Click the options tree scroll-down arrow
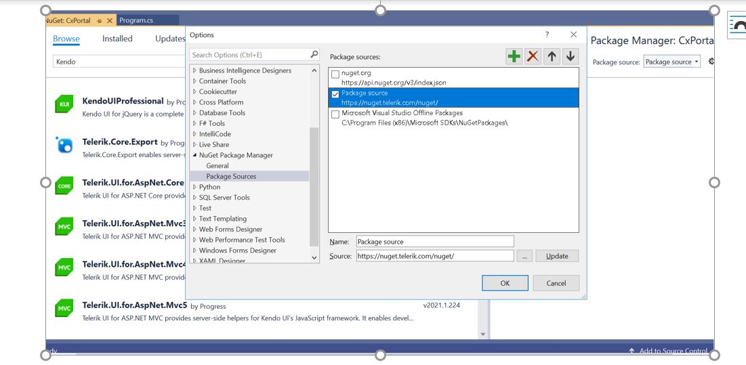The image size is (746, 365). pos(314,257)
